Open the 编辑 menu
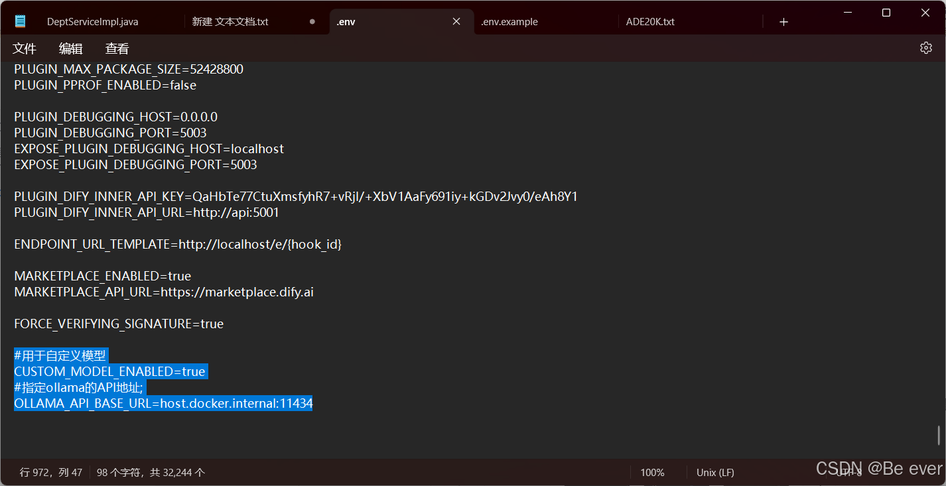 pos(70,48)
